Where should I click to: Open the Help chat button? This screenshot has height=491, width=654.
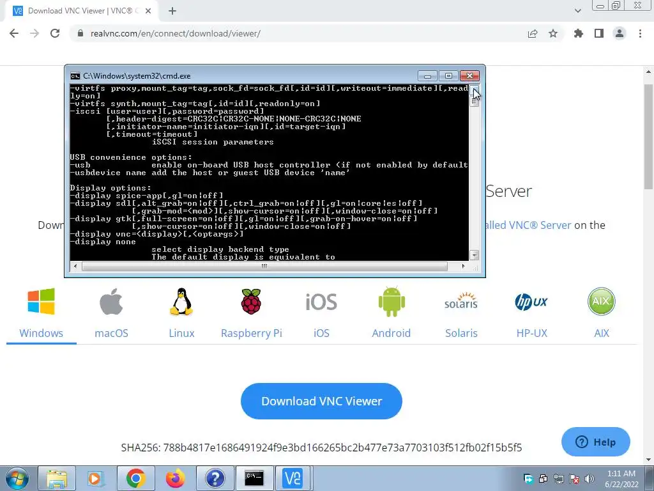(596, 442)
